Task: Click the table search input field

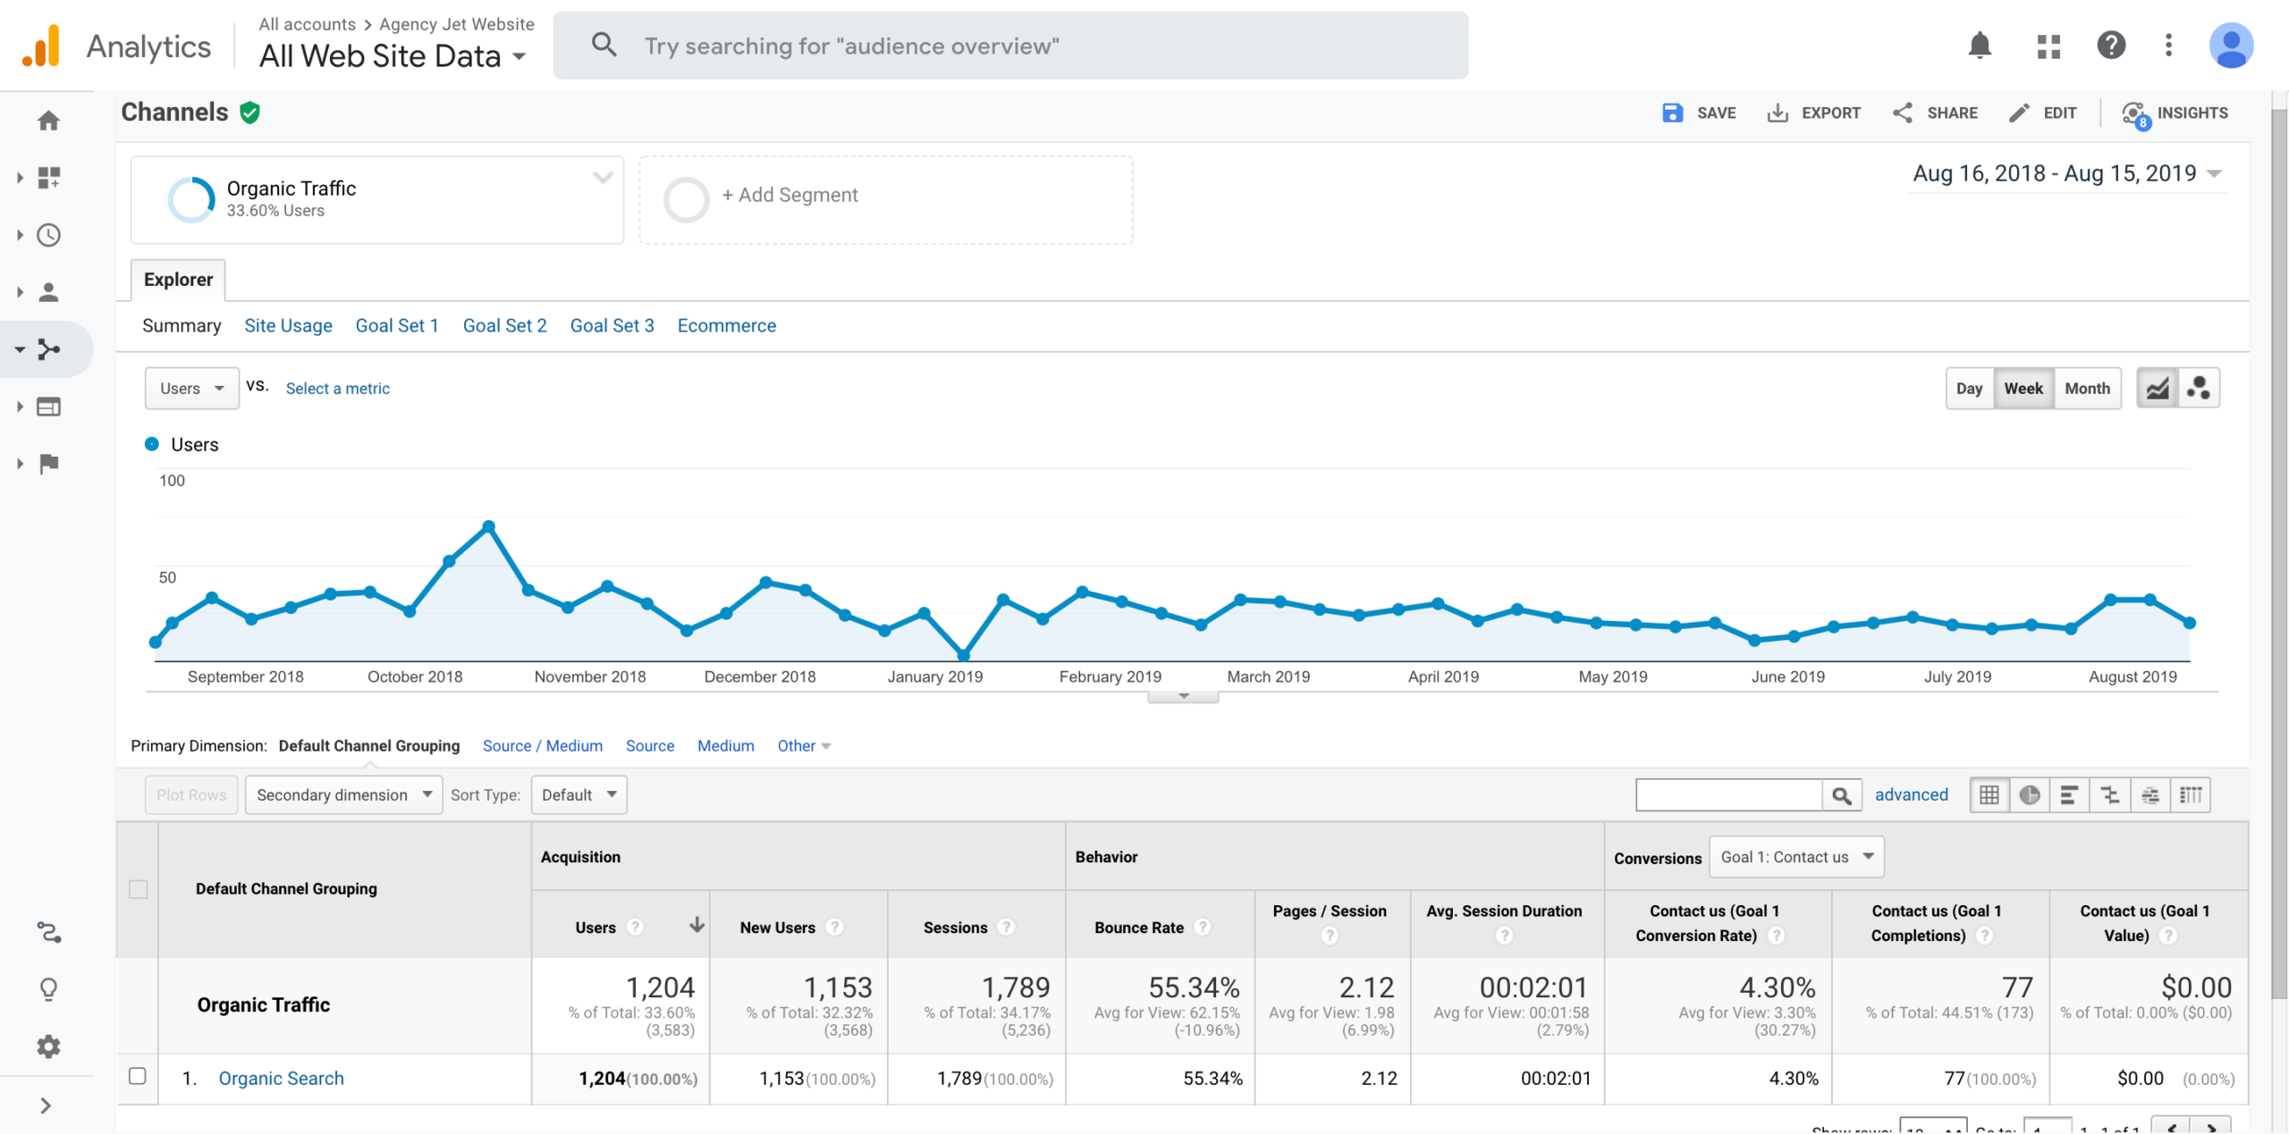Action: pyautogui.click(x=1728, y=794)
